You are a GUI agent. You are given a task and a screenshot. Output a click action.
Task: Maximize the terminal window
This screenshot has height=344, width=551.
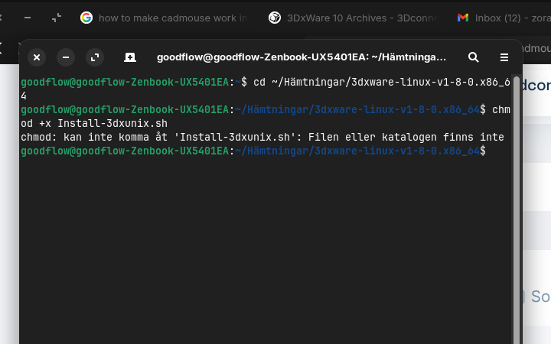(95, 57)
